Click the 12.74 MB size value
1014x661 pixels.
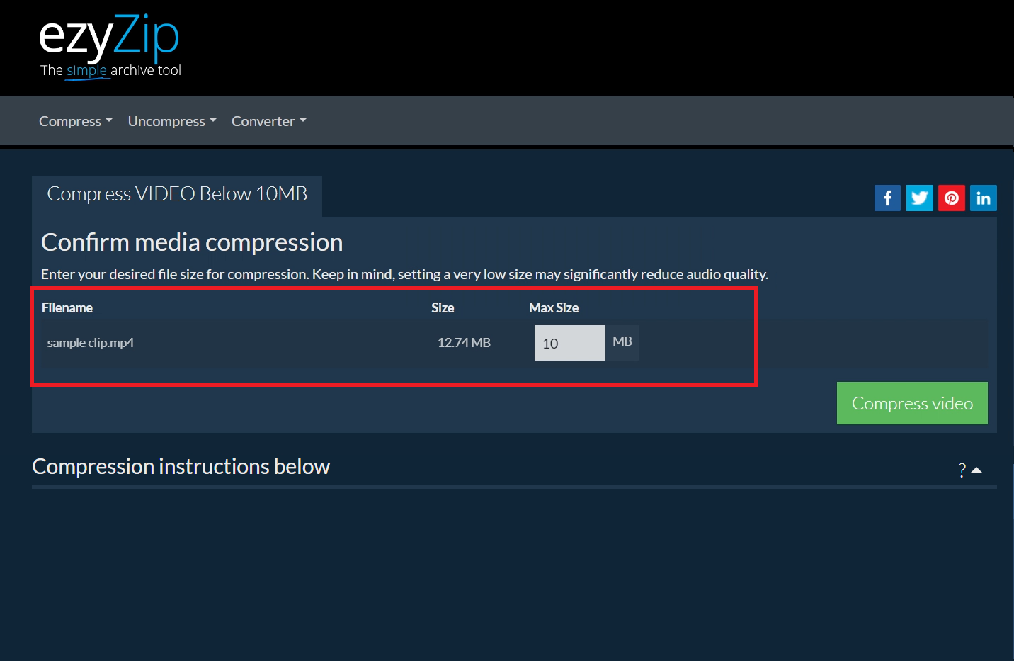(x=464, y=342)
